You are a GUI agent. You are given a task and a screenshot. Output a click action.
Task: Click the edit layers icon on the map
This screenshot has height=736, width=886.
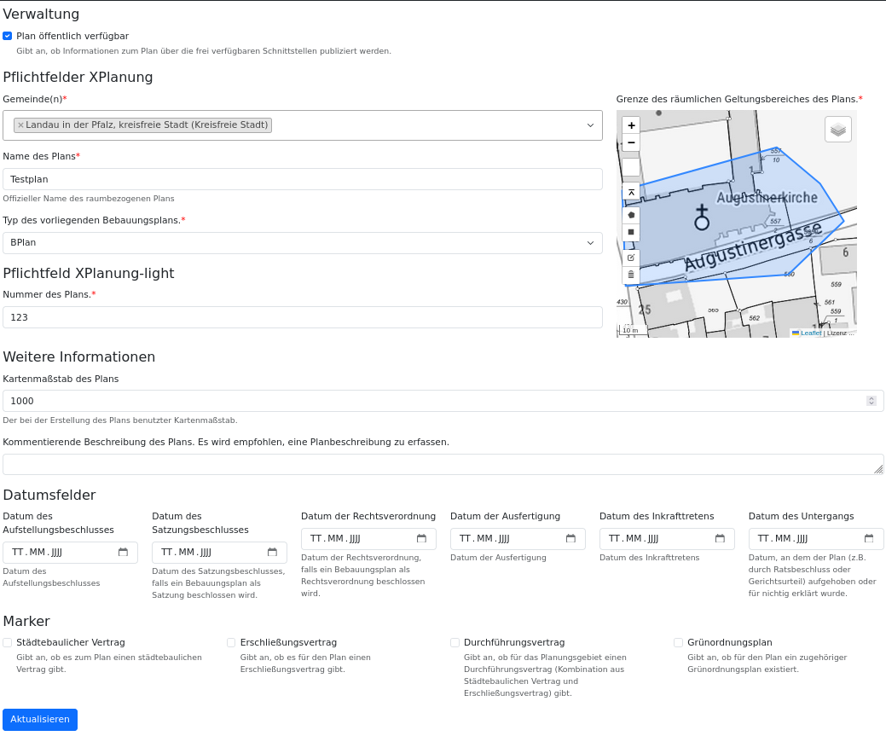pyautogui.click(x=631, y=257)
